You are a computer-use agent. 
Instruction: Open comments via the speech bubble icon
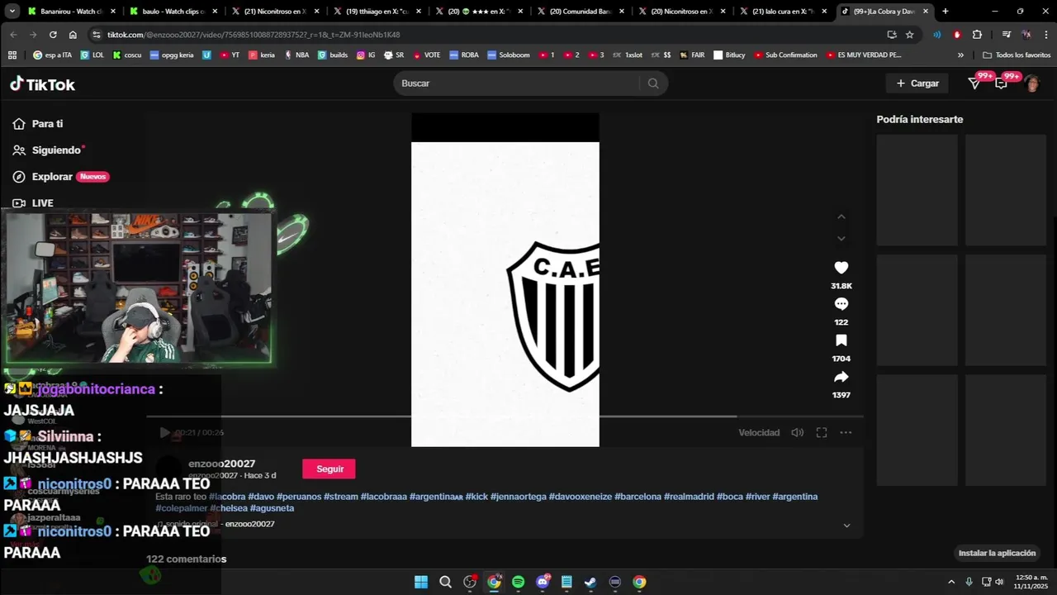pos(841,304)
